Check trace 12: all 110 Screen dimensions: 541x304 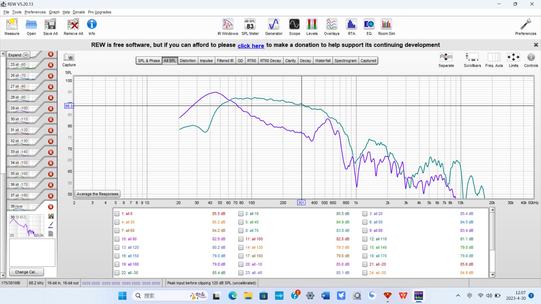click(365, 239)
